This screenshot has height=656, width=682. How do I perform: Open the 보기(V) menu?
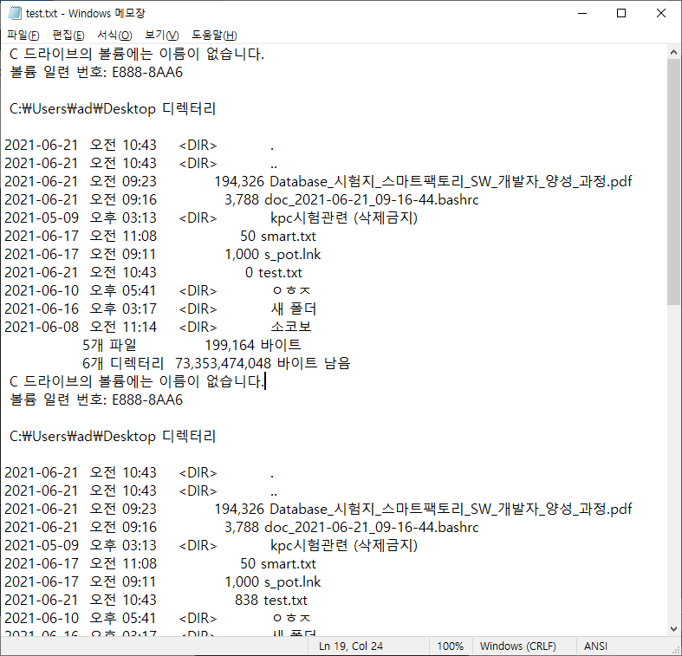pos(161,36)
